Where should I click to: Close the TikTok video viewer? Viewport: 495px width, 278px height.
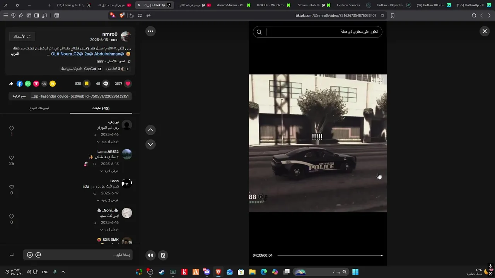[485, 31]
